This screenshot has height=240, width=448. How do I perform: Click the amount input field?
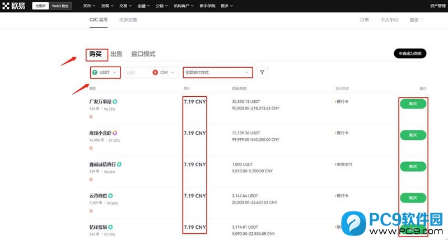(x=137, y=73)
